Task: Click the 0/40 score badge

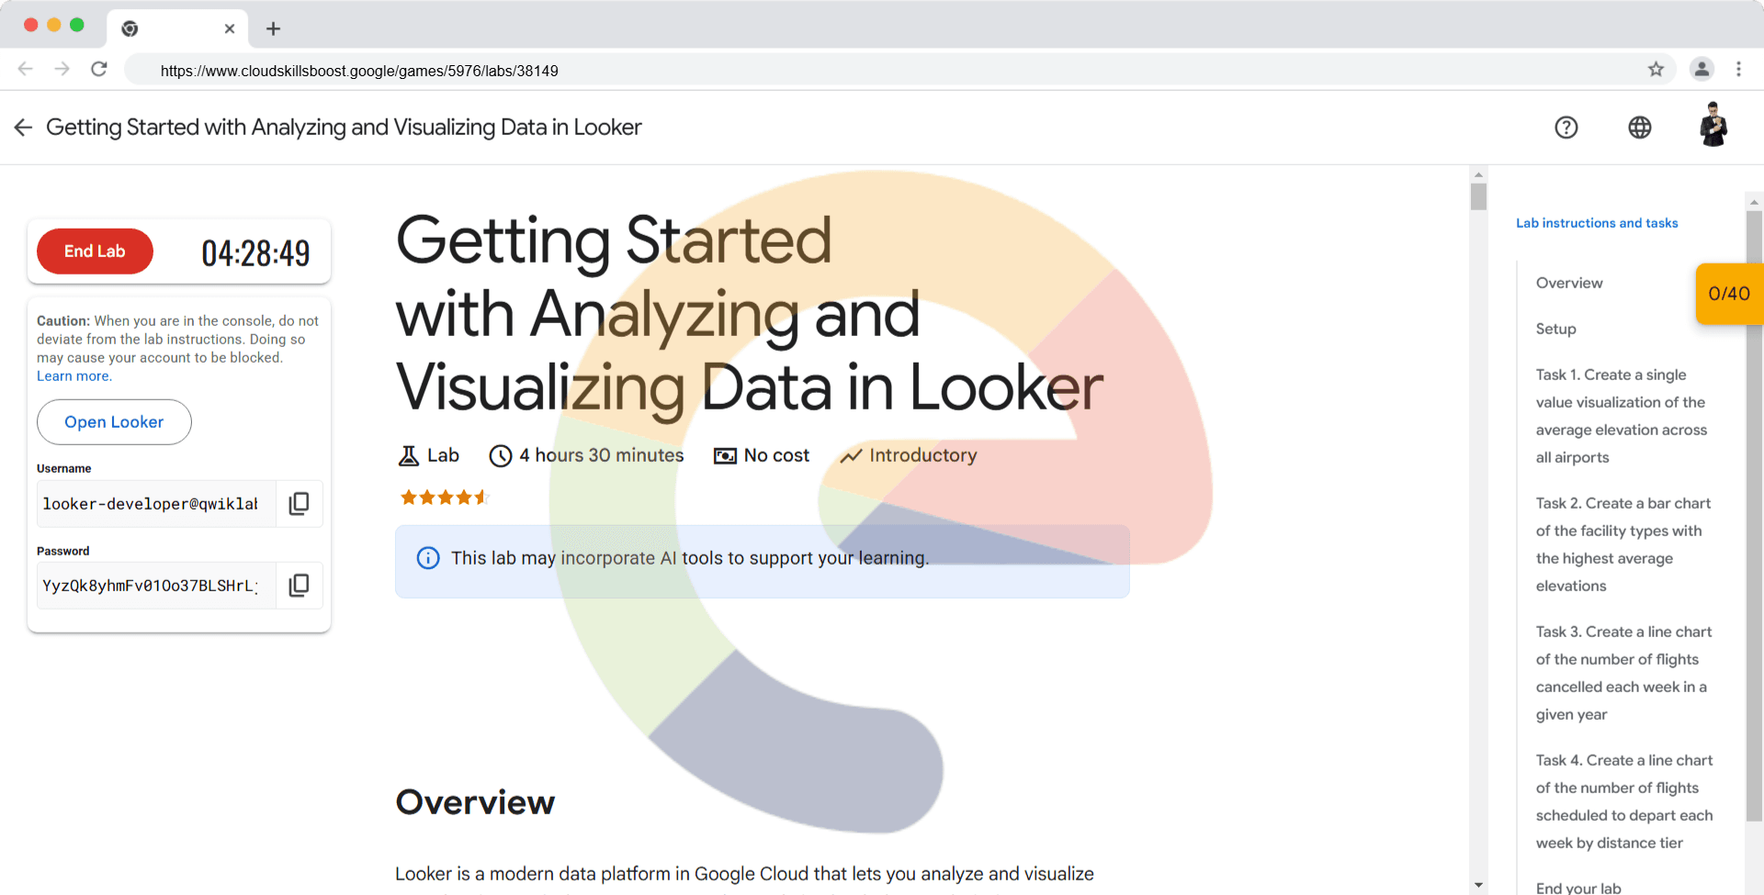Action: (1729, 294)
